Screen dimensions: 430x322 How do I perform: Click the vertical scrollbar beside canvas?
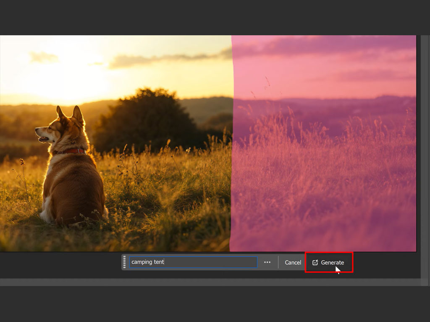pyautogui.click(x=425, y=157)
